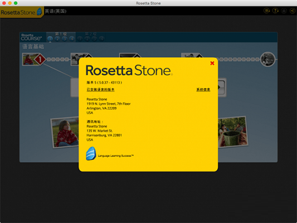Click the 英语(美国) language label
Screen dimensions: 297x223
pyautogui.click(x=56, y=11)
